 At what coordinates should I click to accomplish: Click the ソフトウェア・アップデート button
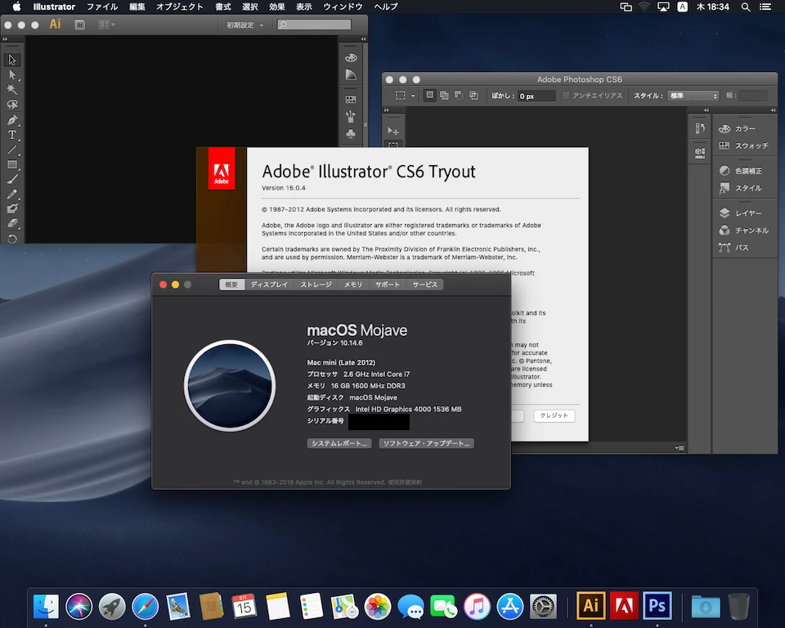click(426, 443)
